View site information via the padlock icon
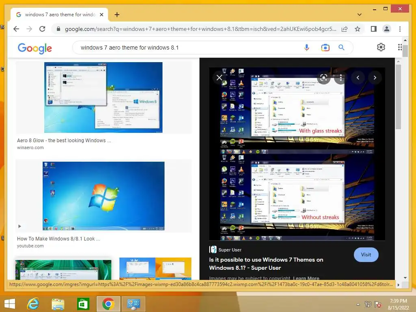Viewport: 416px width, 312px height. click(58, 29)
